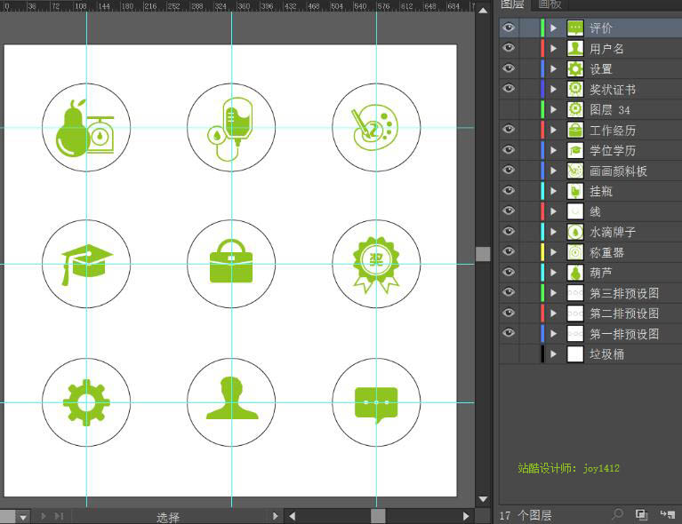This screenshot has width=682, height=524.
Task: Select the graduation cap icon on canvas
Action: (87, 265)
